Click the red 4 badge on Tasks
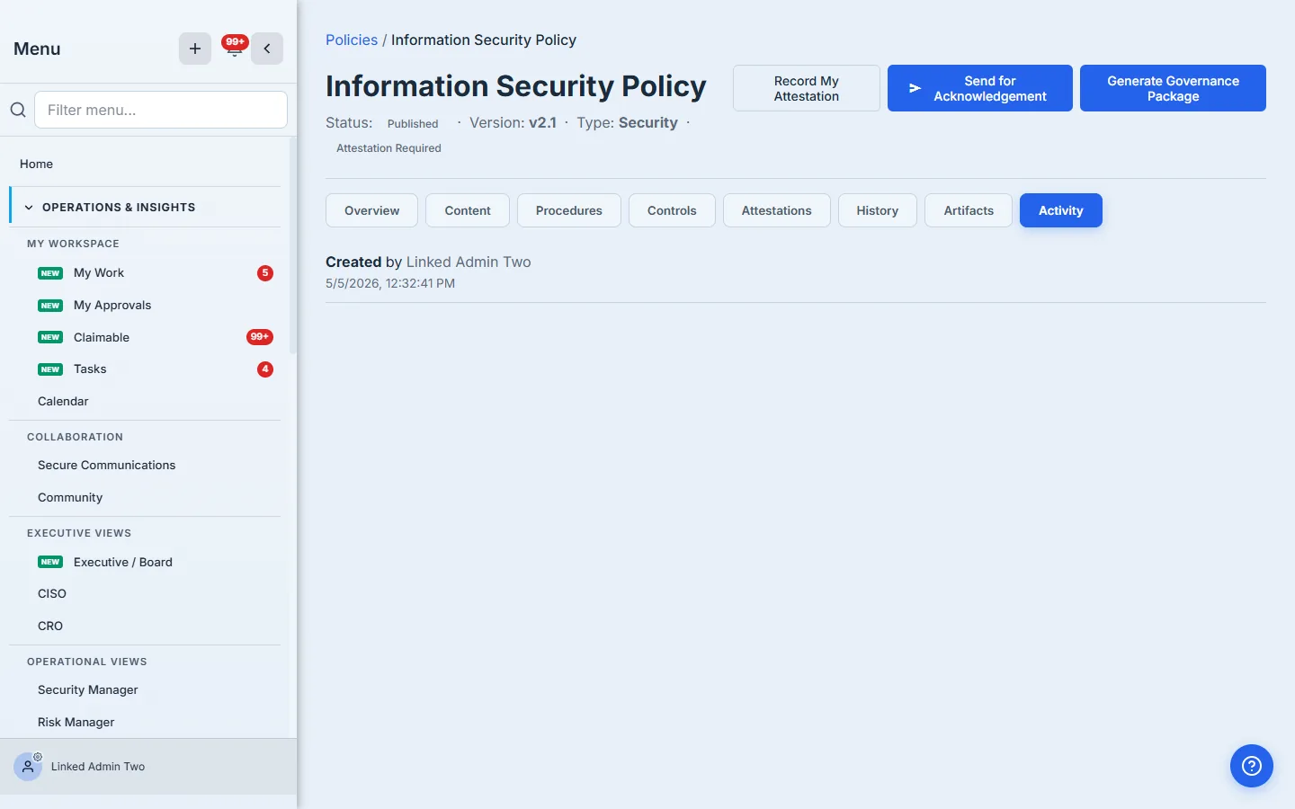The width and height of the screenshot is (1295, 809). (265, 369)
